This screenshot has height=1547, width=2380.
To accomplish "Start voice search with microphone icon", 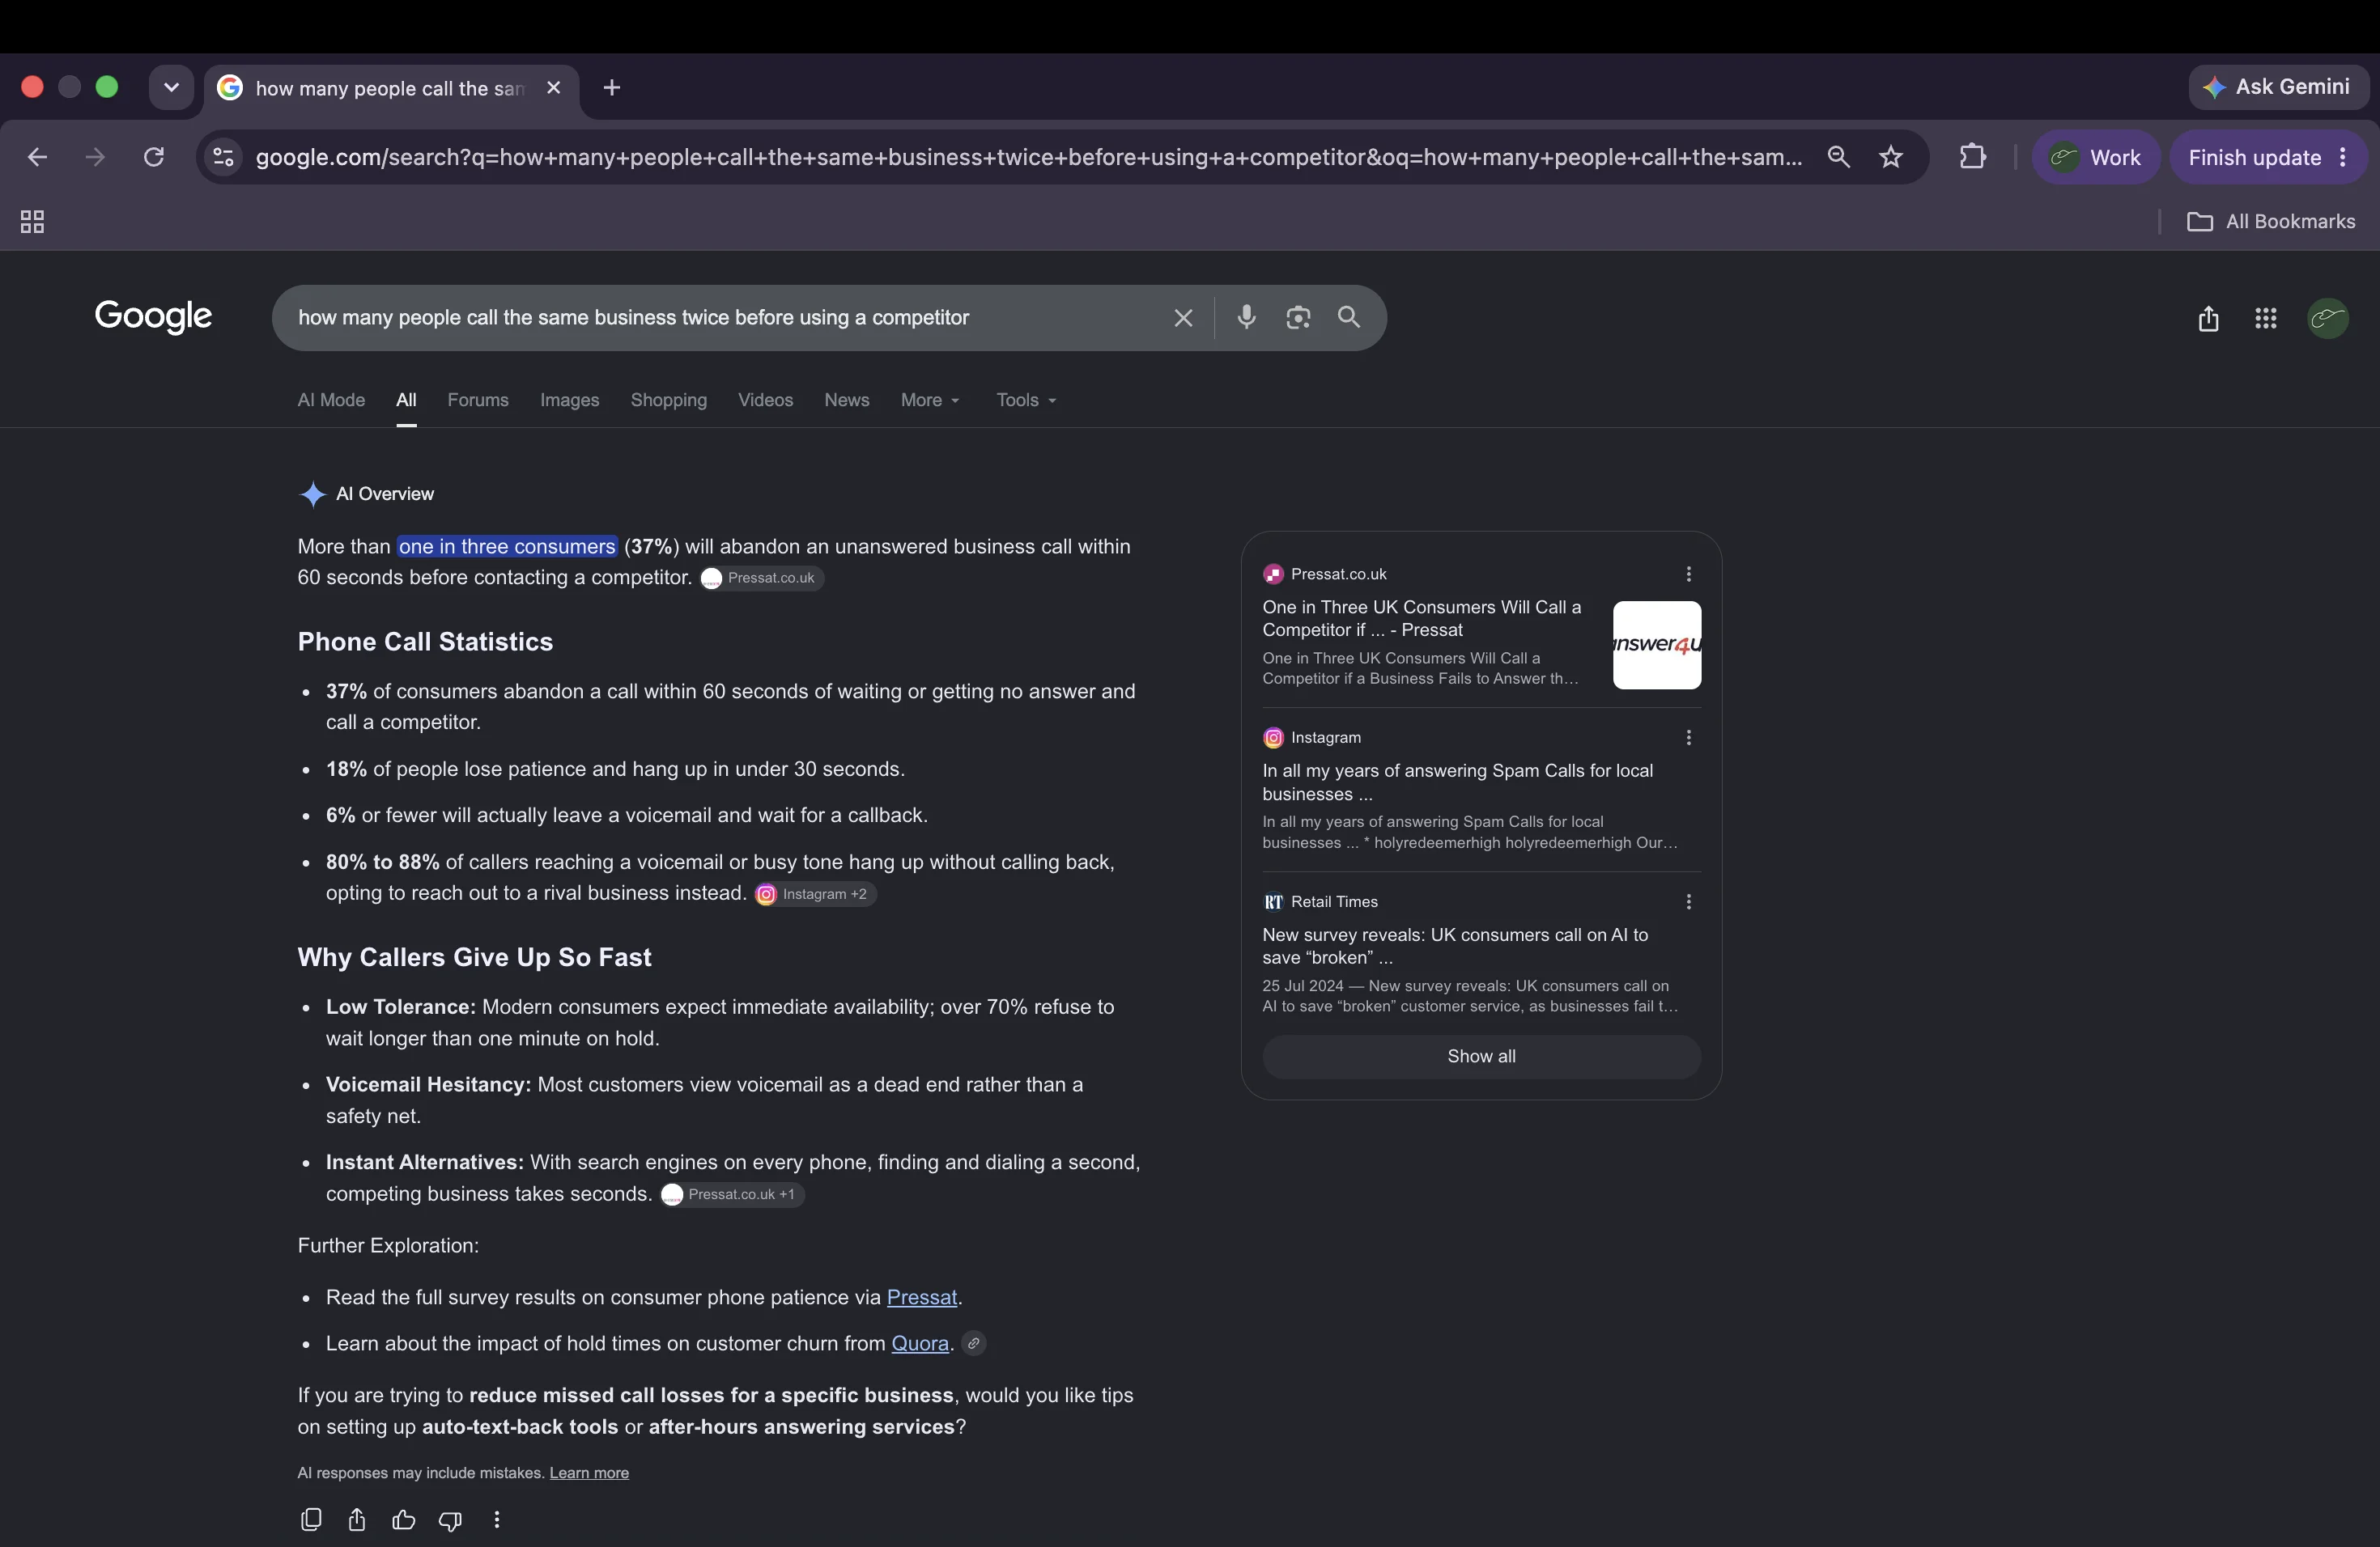I will pyautogui.click(x=1246, y=317).
